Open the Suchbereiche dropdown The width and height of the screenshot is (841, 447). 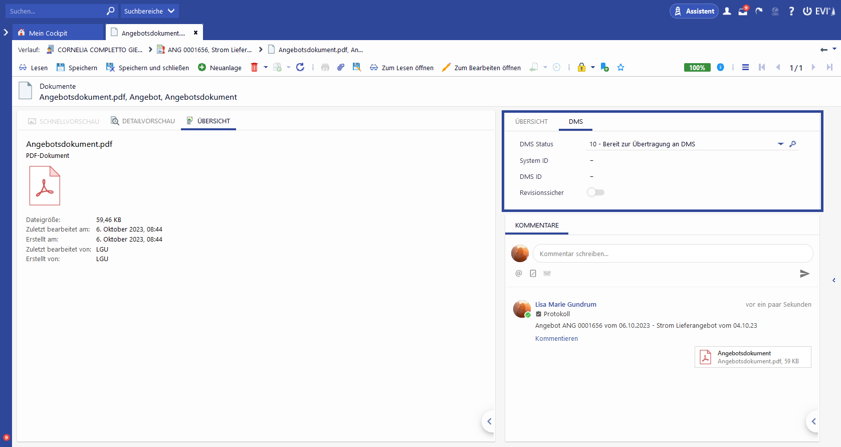(149, 11)
